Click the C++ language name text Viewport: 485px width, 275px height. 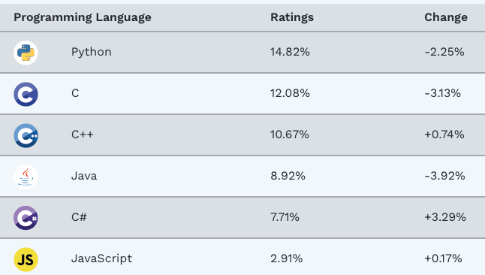click(x=83, y=134)
